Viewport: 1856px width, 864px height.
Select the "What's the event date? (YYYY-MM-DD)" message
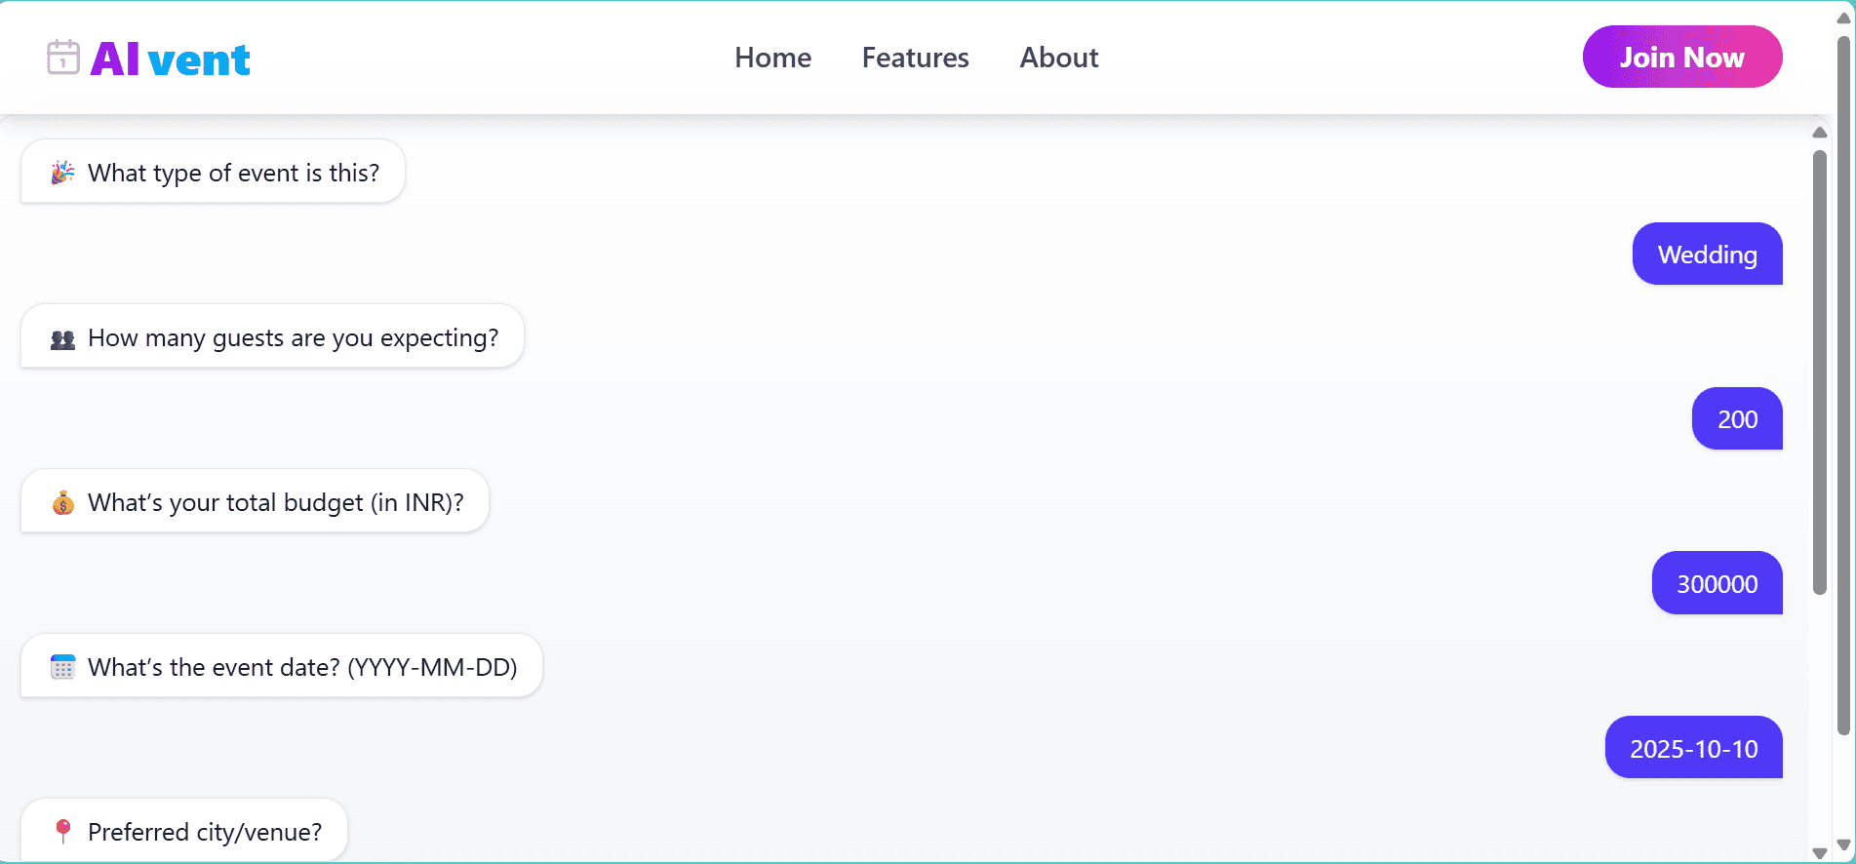(281, 666)
